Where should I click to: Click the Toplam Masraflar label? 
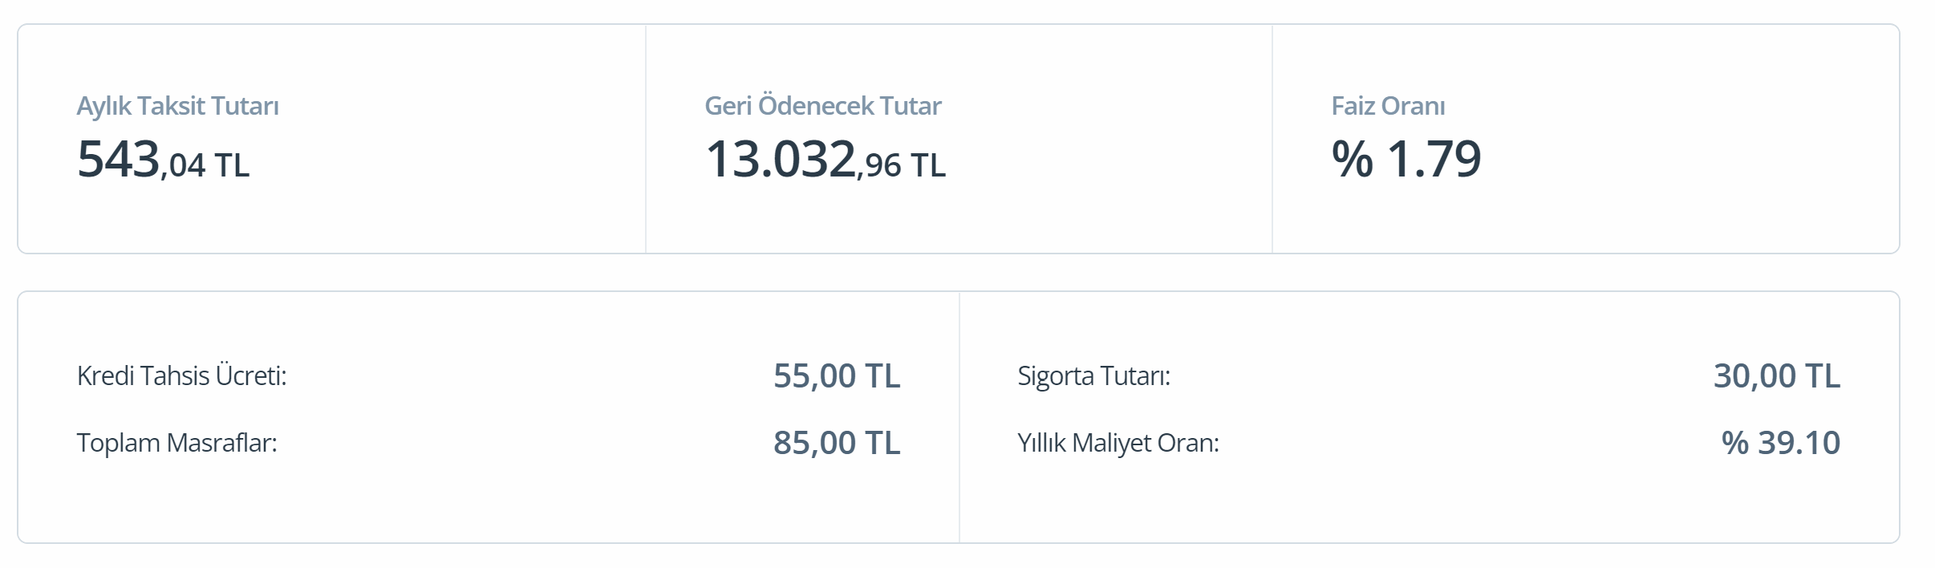point(176,442)
